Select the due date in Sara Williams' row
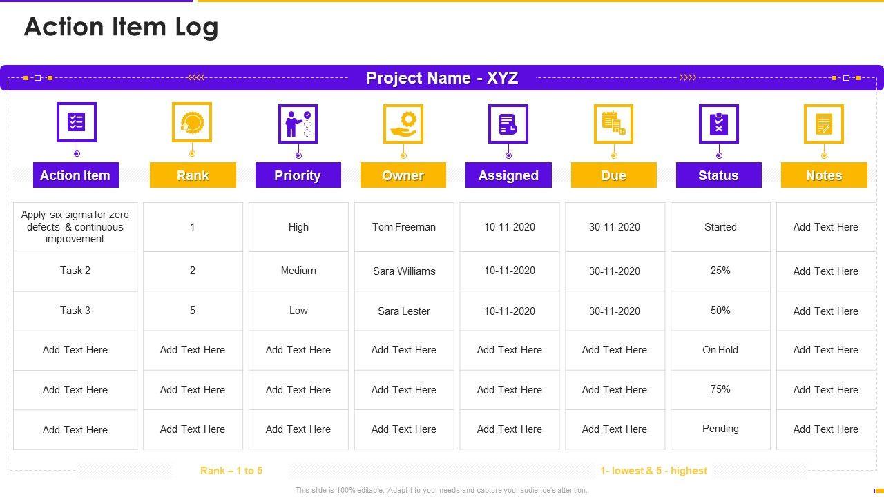This screenshot has height=497, width=884. 615,271
